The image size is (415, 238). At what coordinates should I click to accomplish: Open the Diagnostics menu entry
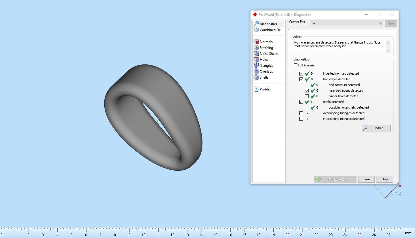click(269, 24)
